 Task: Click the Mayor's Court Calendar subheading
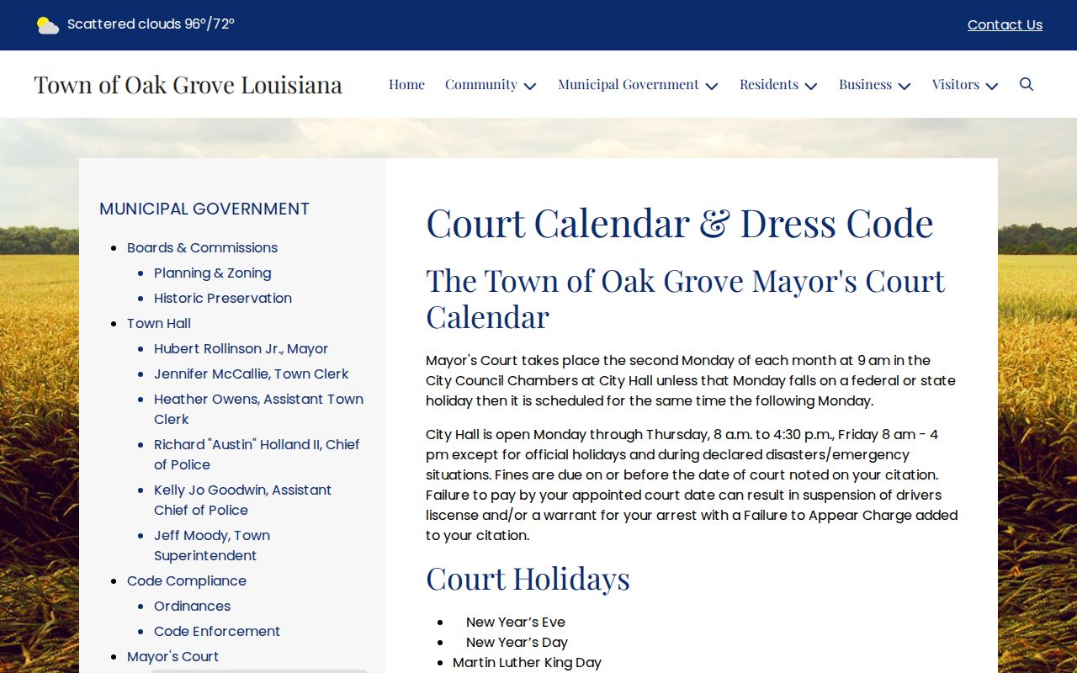[686, 299]
